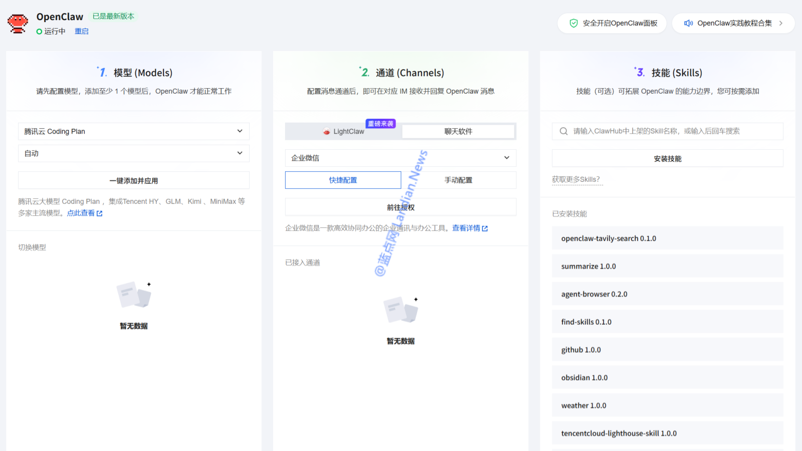Open the 自动 model selection dropdown
Screen dimensions: 802x451
click(x=133, y=153)
